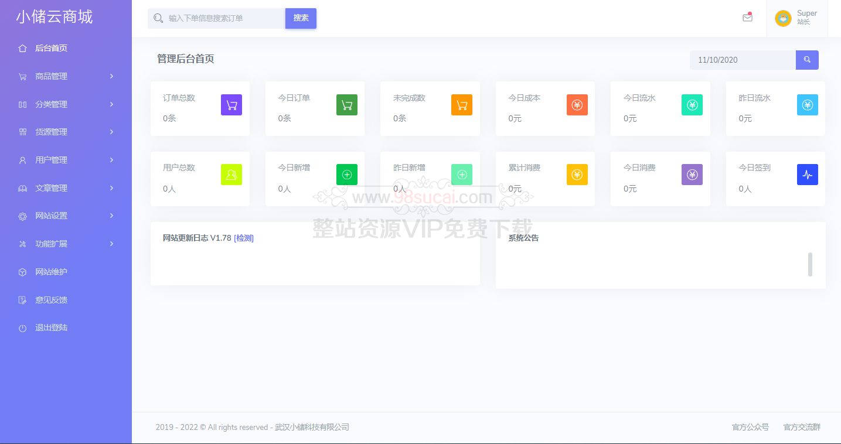Click the yellow user icon for 用户总数
Screen dimensions: 841x444
tap(231, 175)
